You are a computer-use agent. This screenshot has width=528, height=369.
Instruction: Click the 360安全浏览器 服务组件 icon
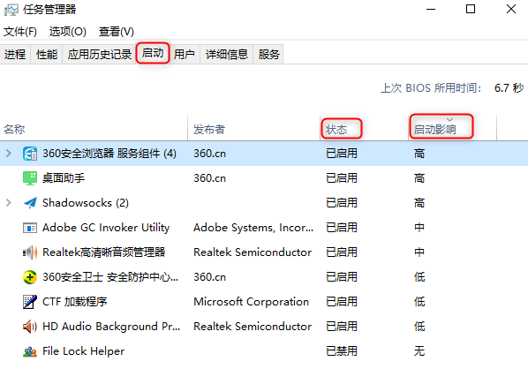[30, 154]
